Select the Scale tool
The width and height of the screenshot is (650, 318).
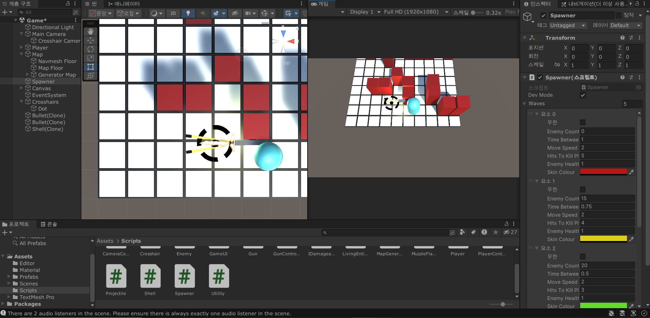tap(91, 58)
